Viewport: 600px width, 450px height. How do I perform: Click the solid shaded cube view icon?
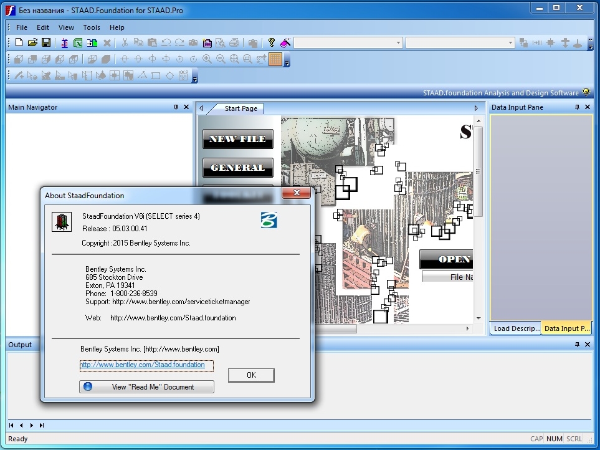pos(106,59)
